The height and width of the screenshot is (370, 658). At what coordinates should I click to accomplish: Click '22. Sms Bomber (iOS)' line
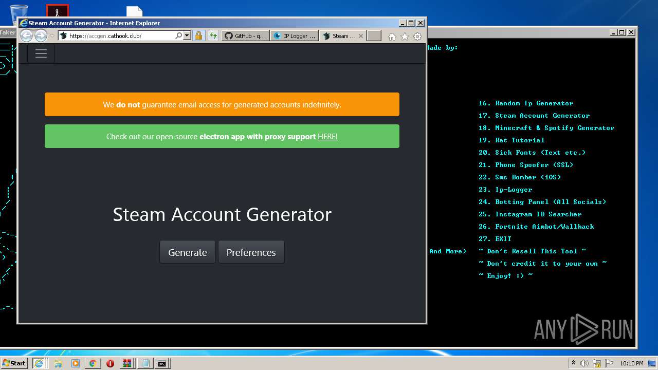[520, 177]
